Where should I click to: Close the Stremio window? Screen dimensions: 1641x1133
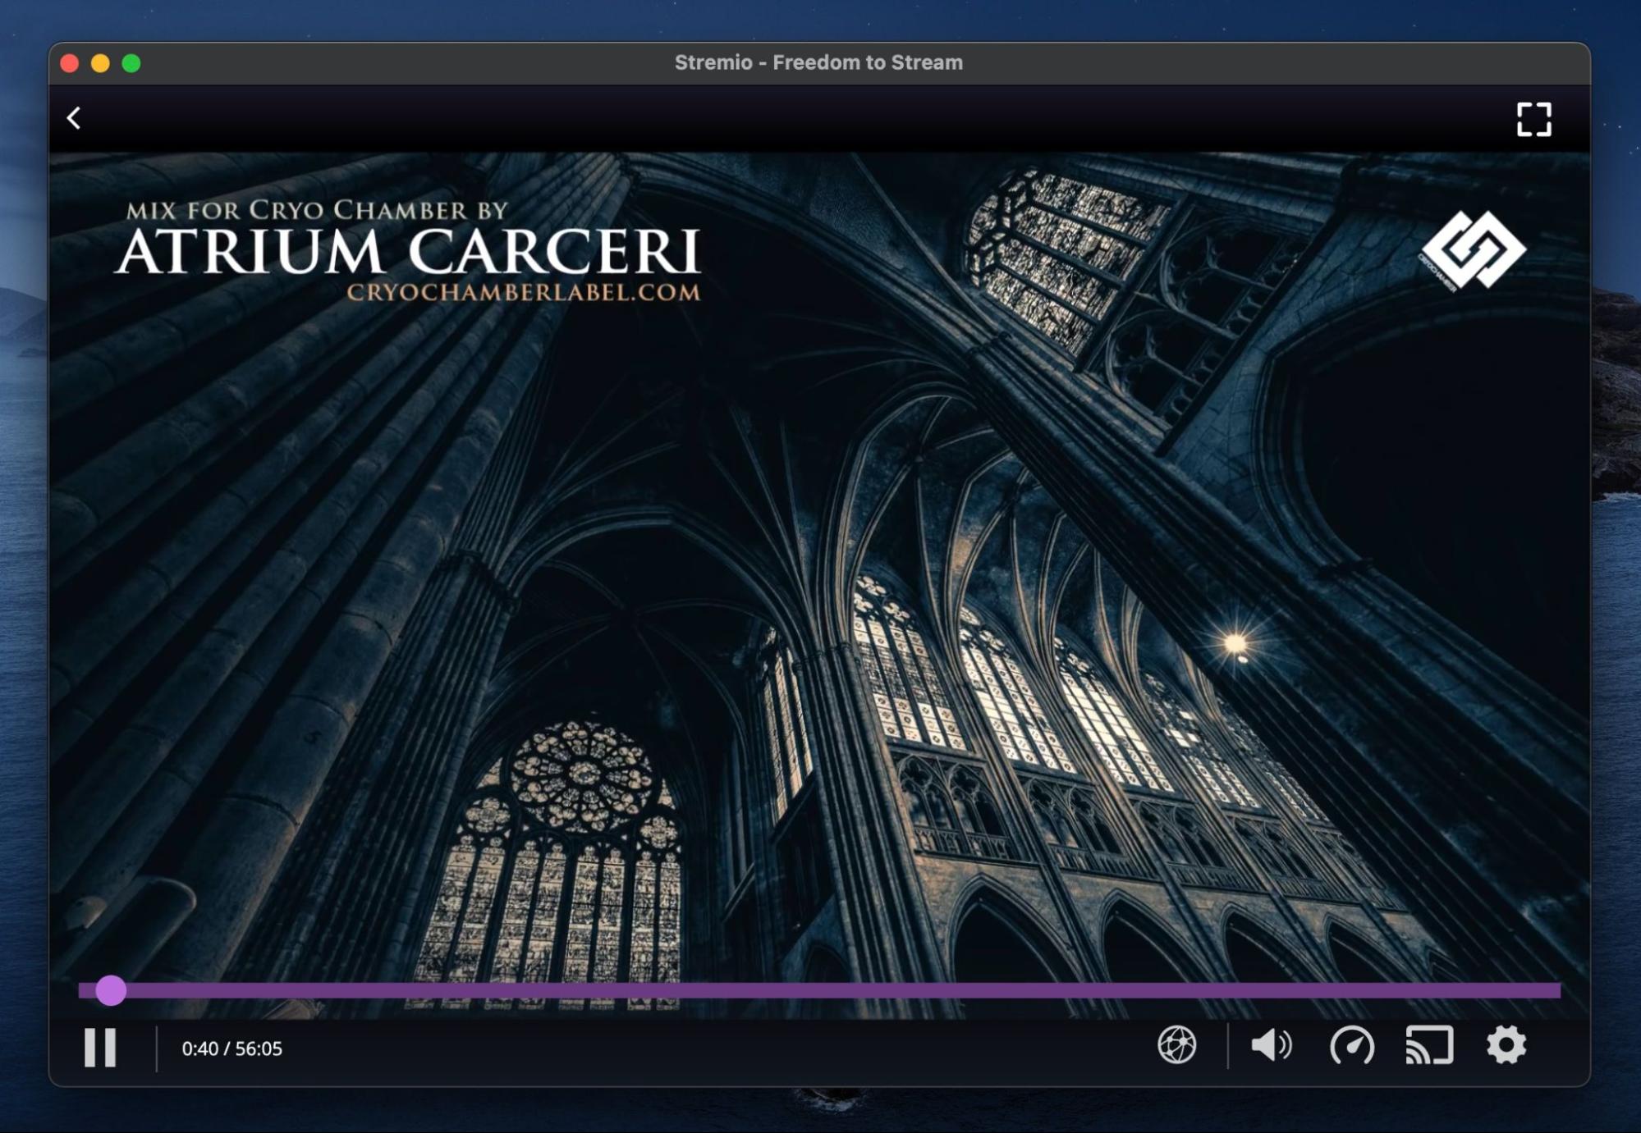(69, 62)
